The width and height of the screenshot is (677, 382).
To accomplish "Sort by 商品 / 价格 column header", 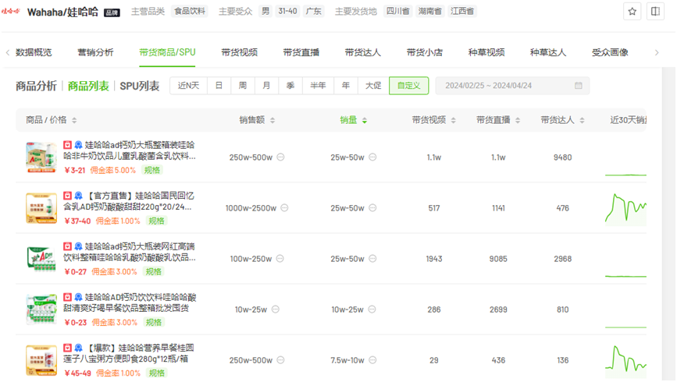I will 52,120.
